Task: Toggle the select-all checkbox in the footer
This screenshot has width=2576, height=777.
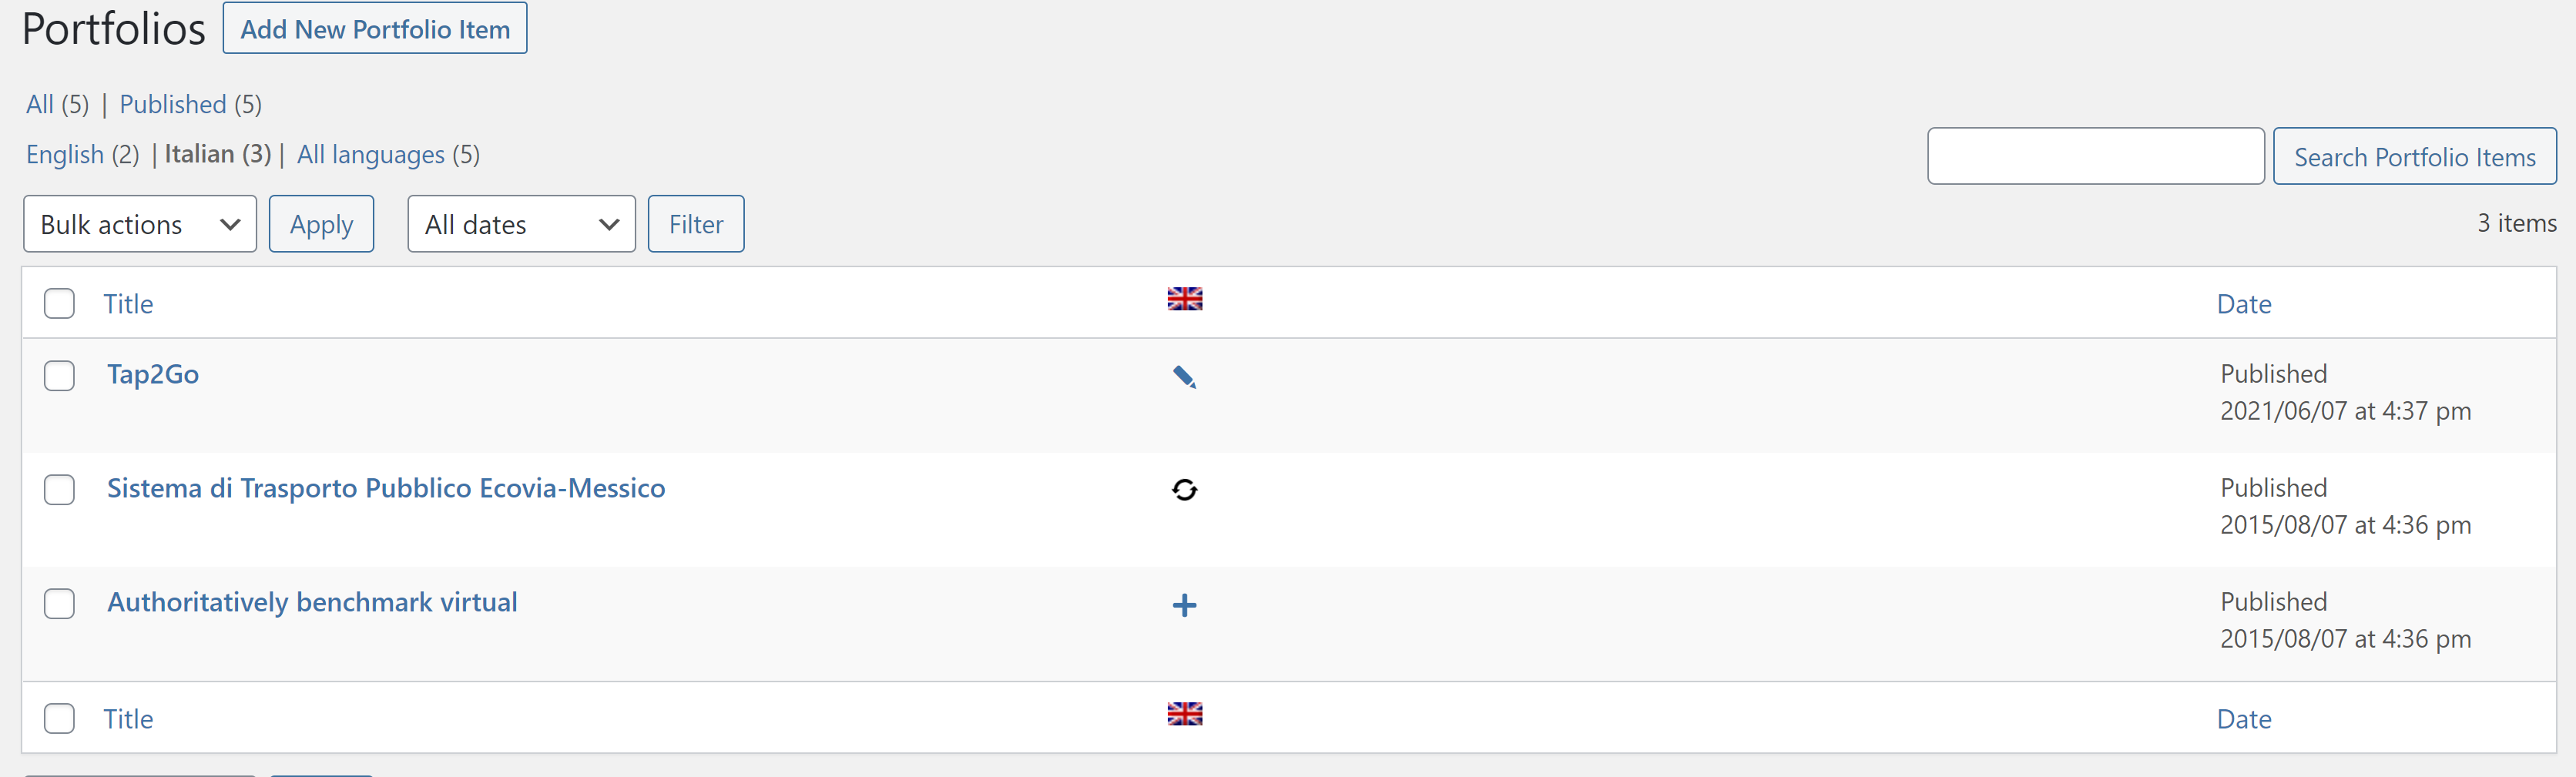Action: [59, 719]
